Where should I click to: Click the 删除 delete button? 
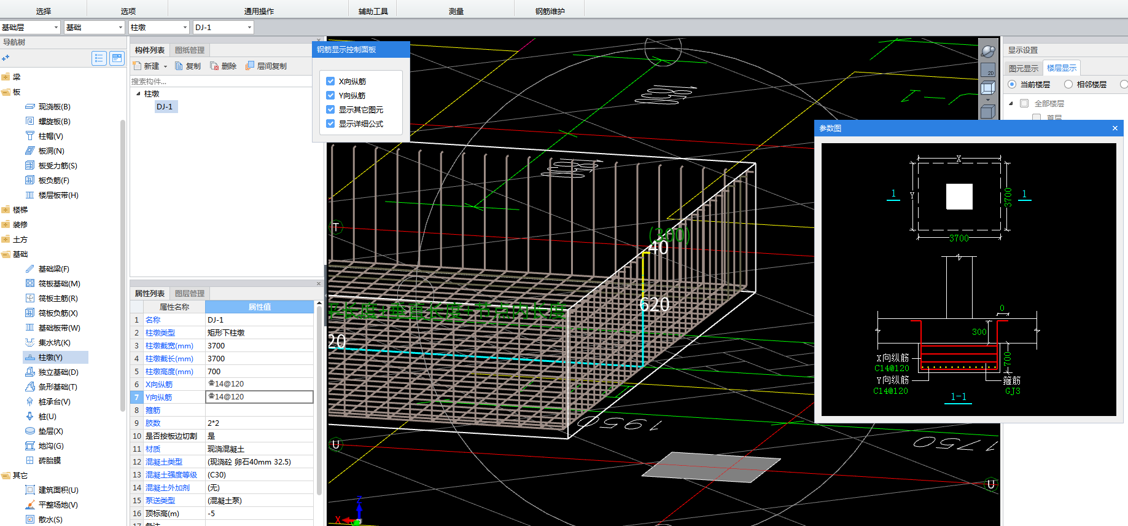pyautogui.click(x=224, y=66)
